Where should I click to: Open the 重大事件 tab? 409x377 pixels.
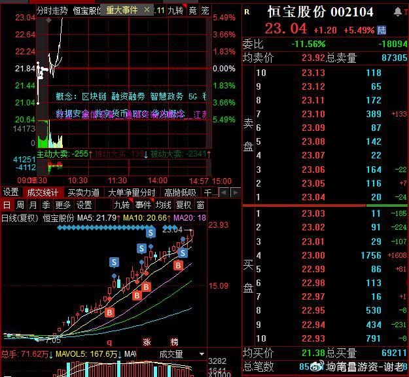(x=122, y=10)
